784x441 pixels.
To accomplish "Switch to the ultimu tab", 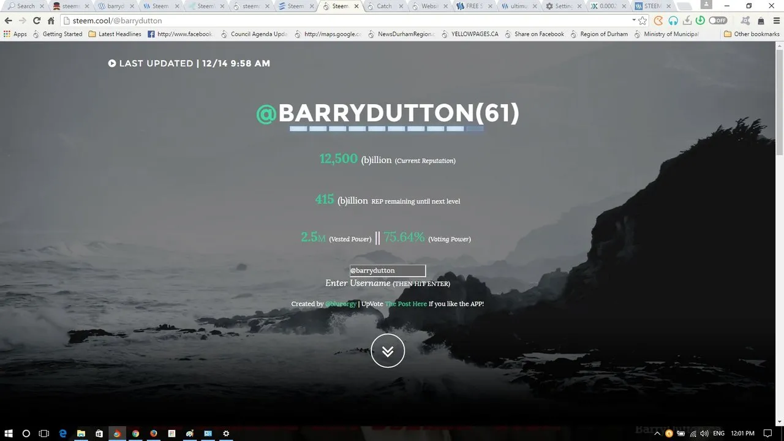I will (x=519, y=6).
